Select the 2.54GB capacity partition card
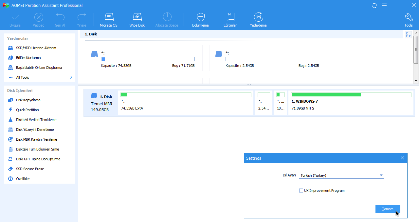419x222 pixels. coord(268,58)
